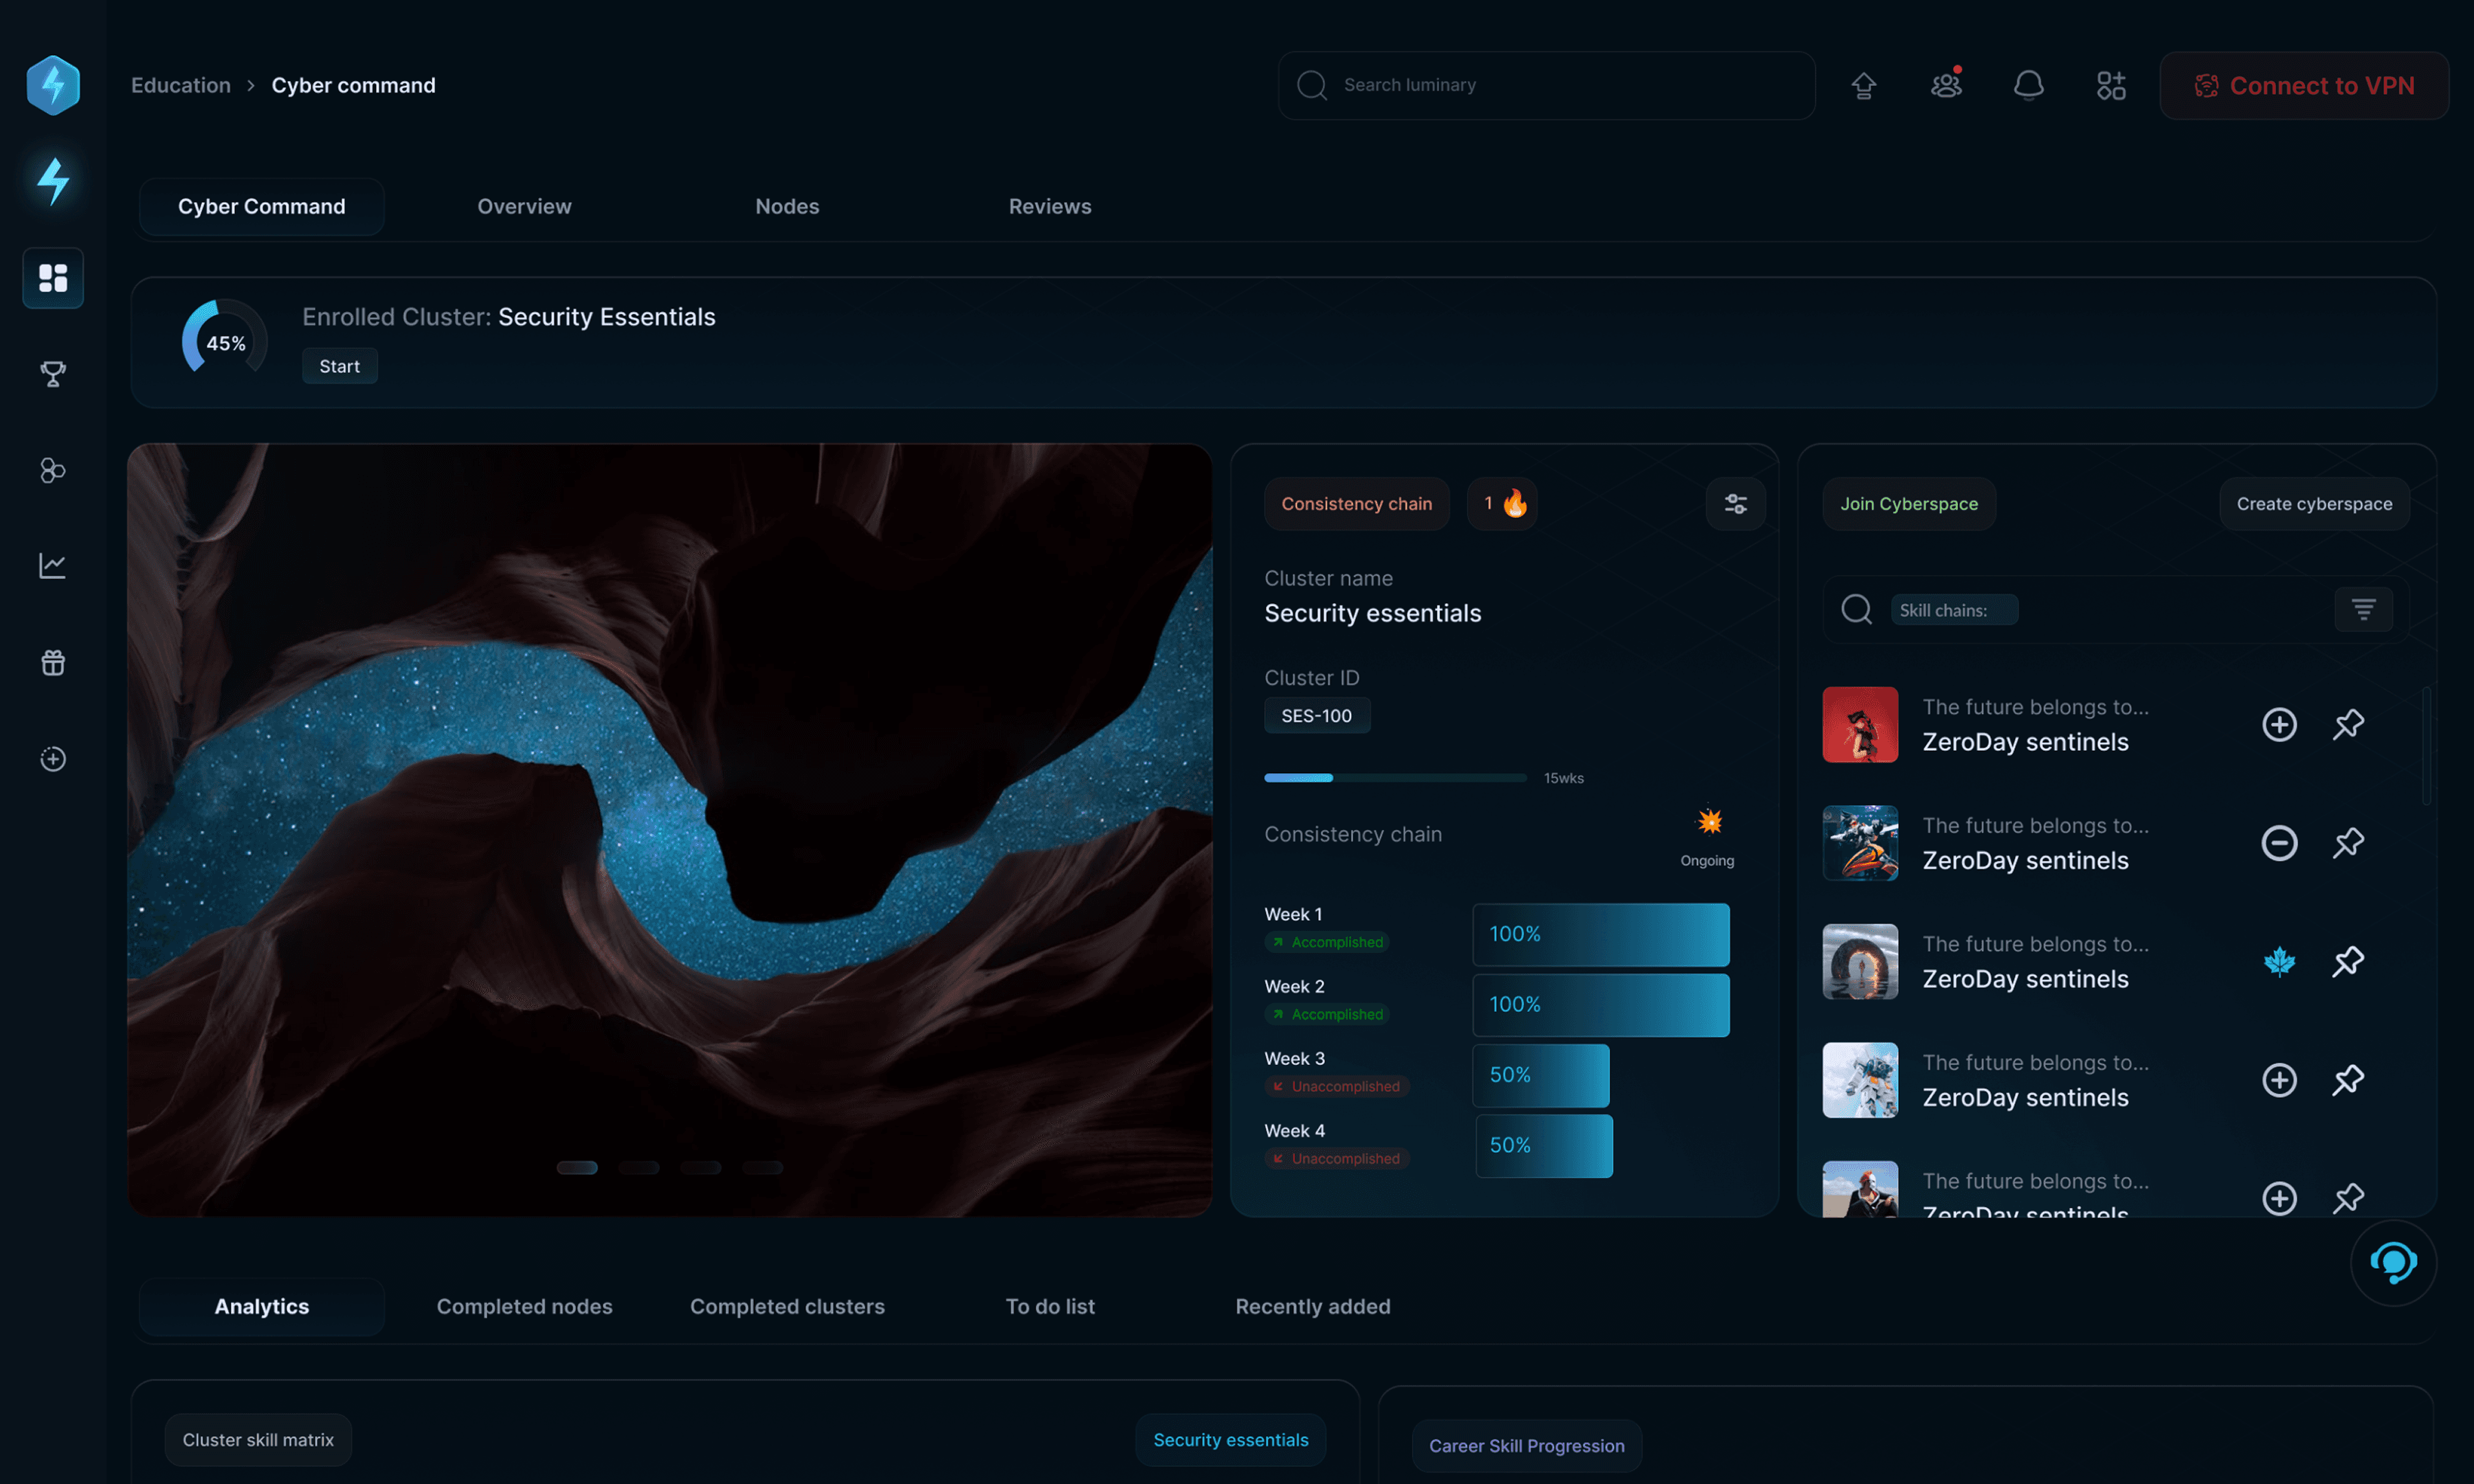Open the consistency chain filter settings icon

coord(1735,503)
